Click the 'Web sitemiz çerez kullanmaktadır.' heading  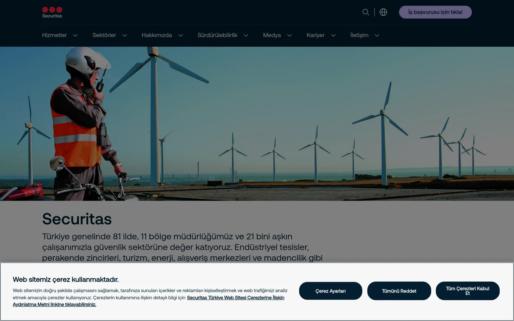click(x=66, y=280)
